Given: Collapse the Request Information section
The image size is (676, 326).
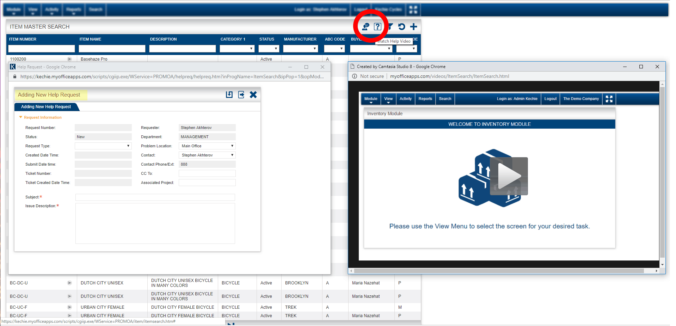Looking at the screenshot, I should (x=21, y=117).
